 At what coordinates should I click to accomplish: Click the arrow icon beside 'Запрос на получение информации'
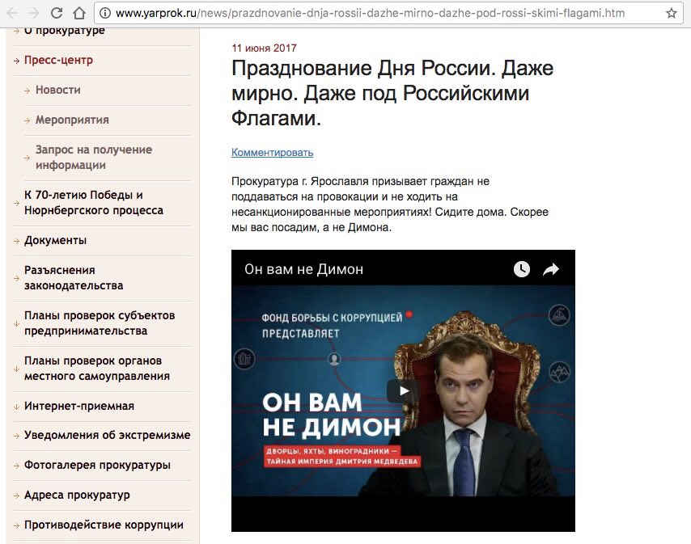28,158
